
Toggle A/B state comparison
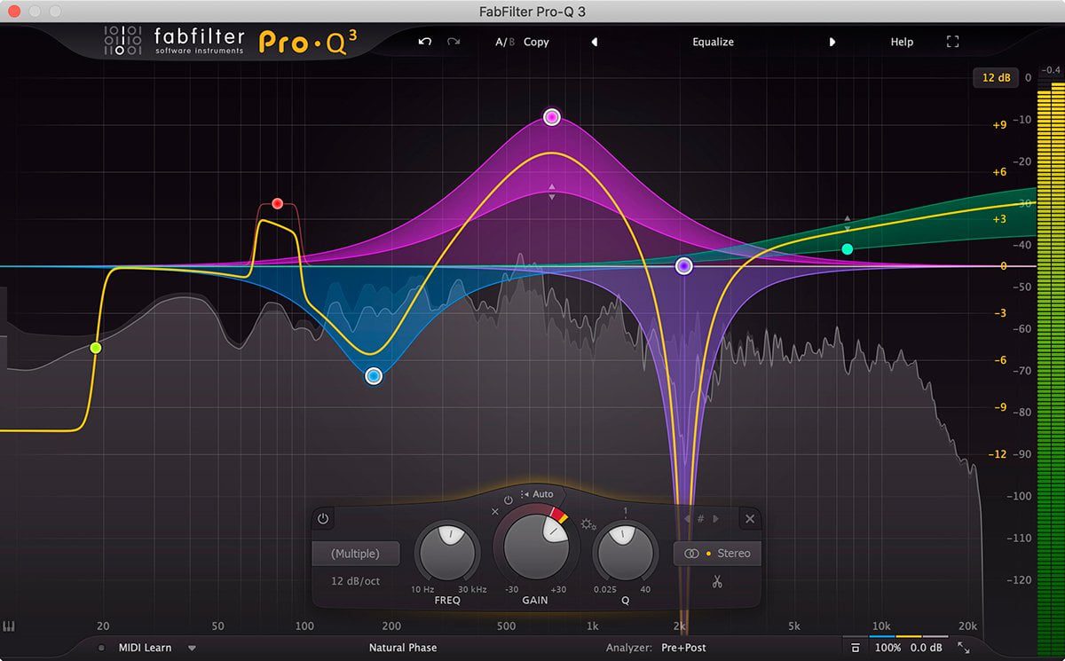(504, 42)
